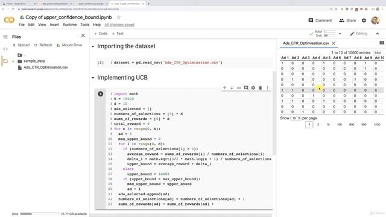Open more cell actions menu
Screen dimensions: 386x217
(x=267, y=88)
